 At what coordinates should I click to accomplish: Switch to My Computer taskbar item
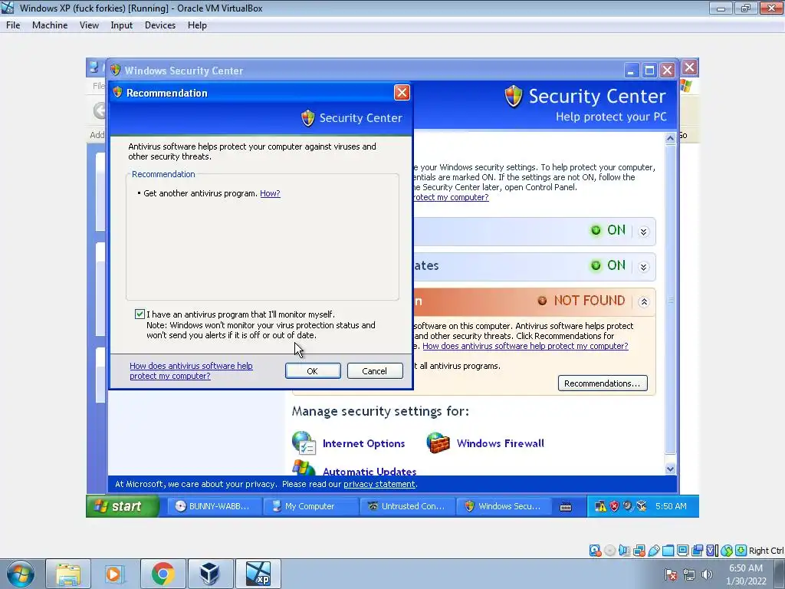[x=310, y=506]
